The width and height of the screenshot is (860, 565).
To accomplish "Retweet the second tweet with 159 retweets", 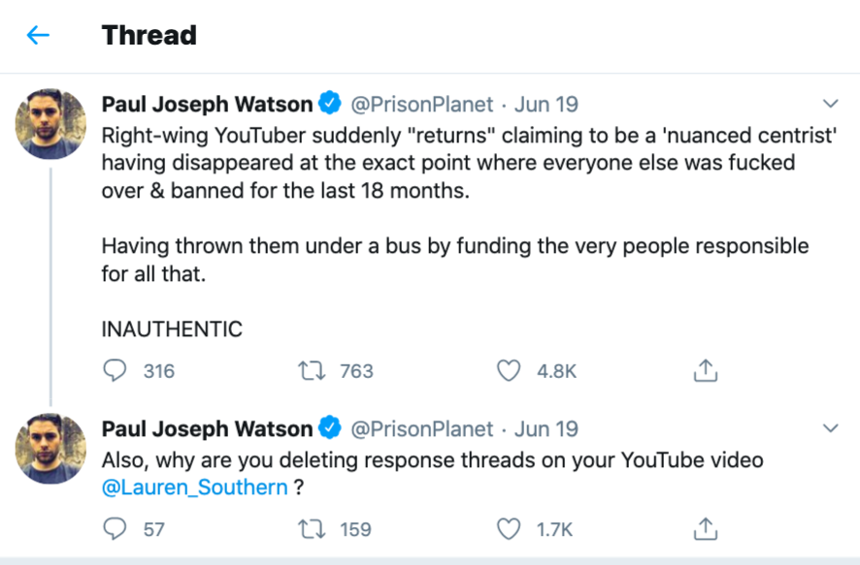I will pyautogui.click(x=311, y=529).
